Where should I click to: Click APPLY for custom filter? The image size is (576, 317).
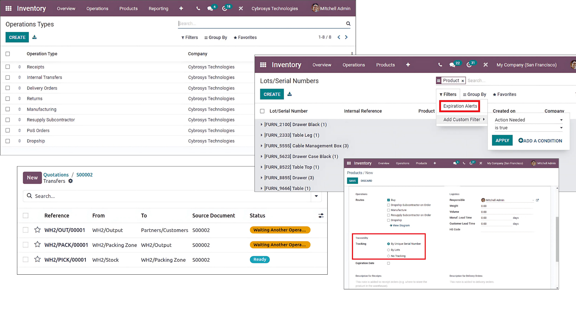point(502,140)
